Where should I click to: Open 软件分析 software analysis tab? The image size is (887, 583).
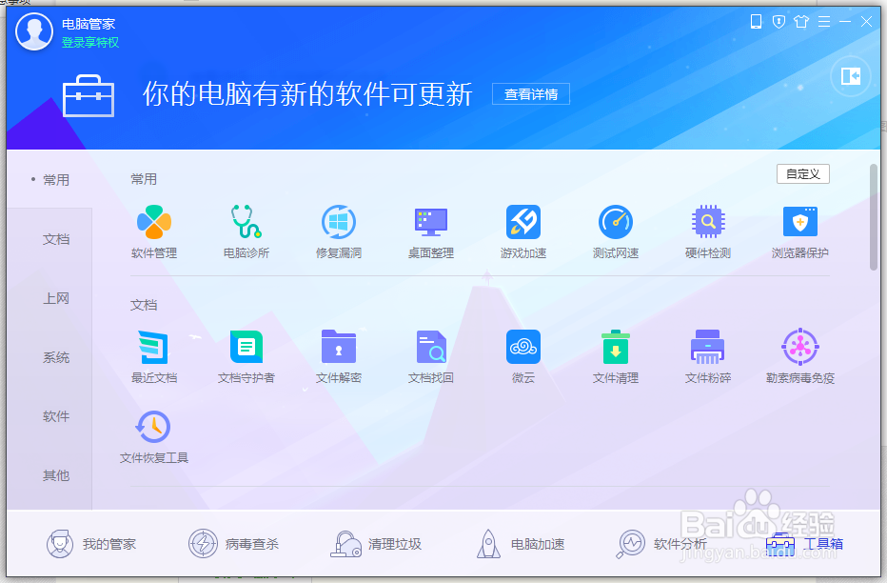661,544
